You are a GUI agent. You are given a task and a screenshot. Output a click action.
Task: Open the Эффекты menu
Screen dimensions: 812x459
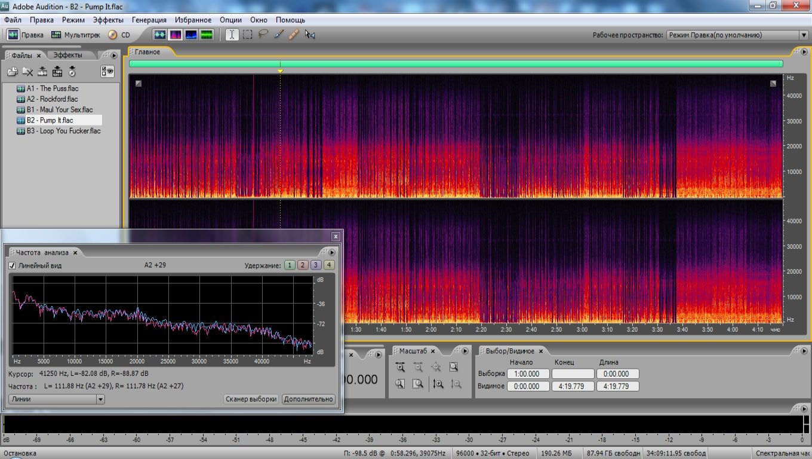click(x=108, y=20)
